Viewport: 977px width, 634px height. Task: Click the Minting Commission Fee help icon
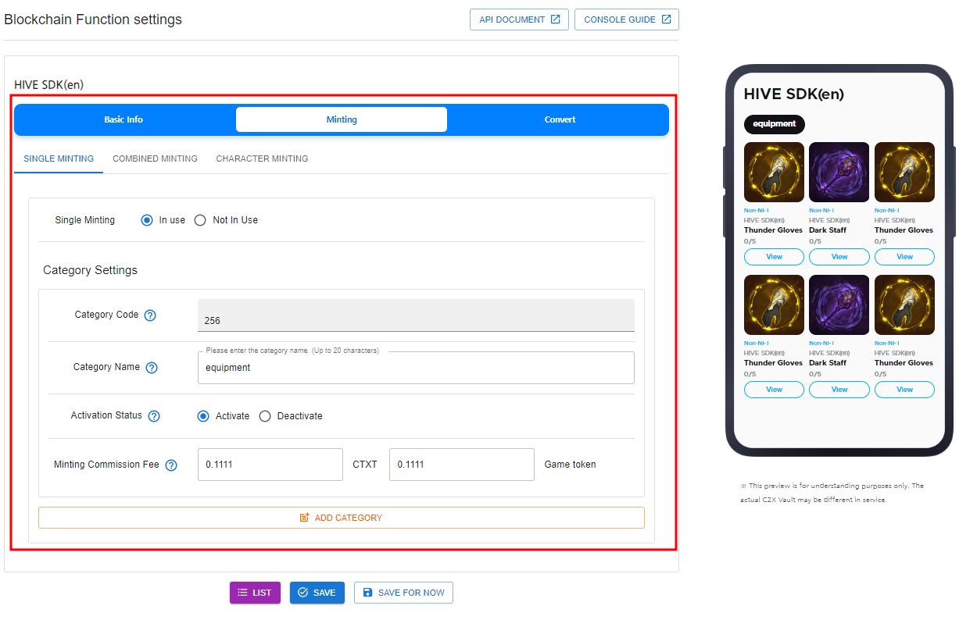pyautogui.click(x=171, y=465)
